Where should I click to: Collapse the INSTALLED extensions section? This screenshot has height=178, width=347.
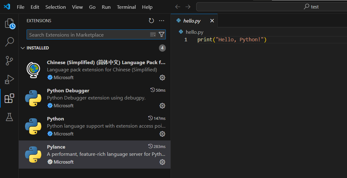(23, 48)
